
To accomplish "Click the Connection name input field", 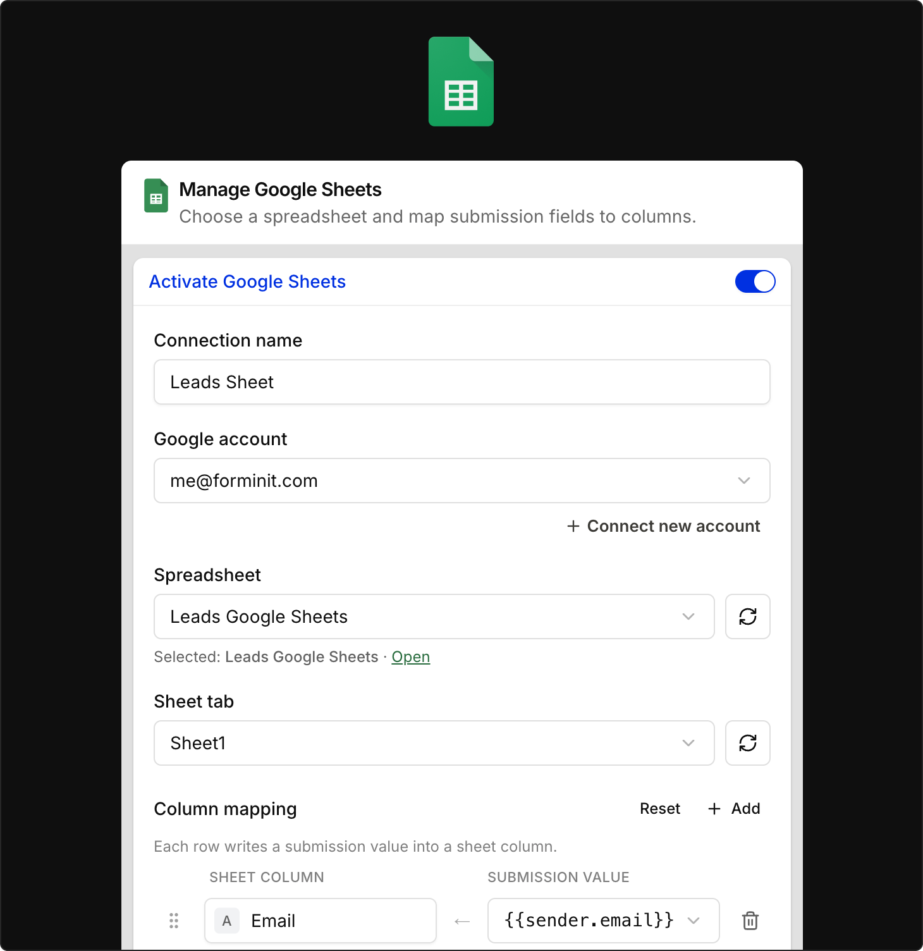I will click(462, 382).
